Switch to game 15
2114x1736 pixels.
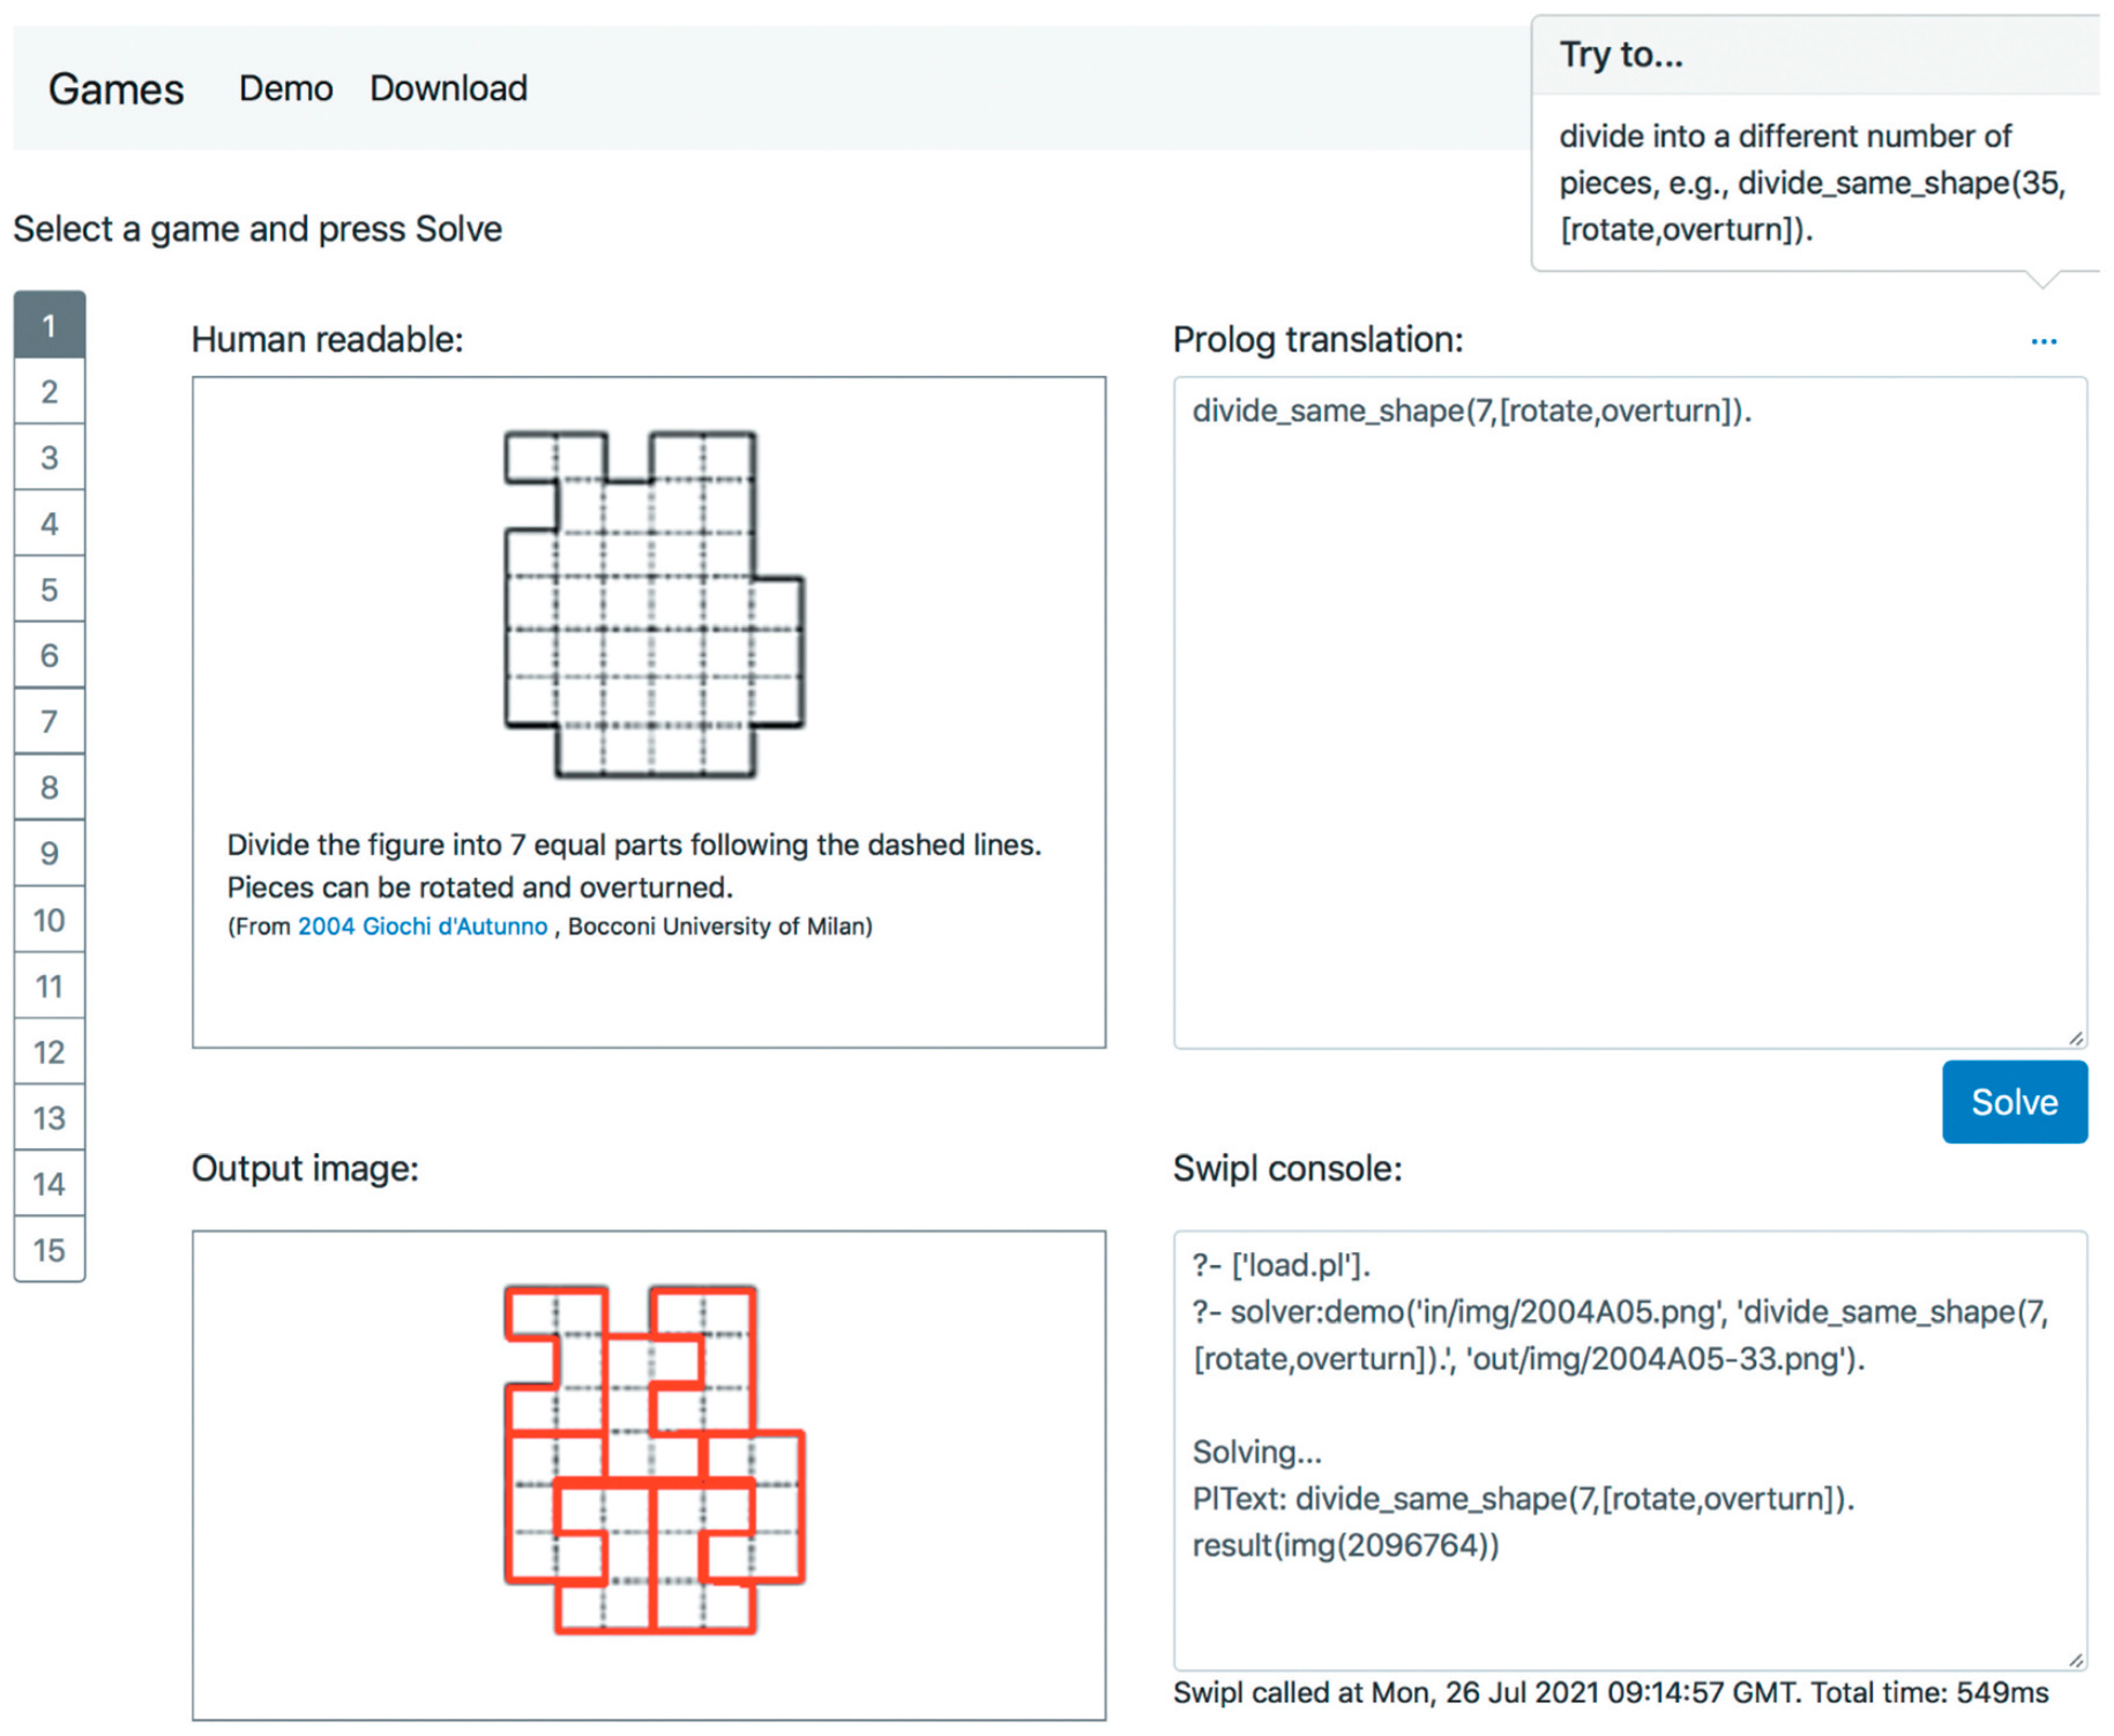click(x=49, y=1250)
